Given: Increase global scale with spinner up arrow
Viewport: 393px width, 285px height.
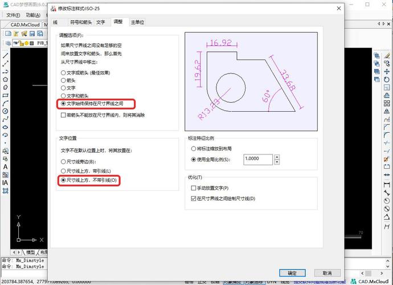Looking at the screenshot, I should click(x=277, y=157).
